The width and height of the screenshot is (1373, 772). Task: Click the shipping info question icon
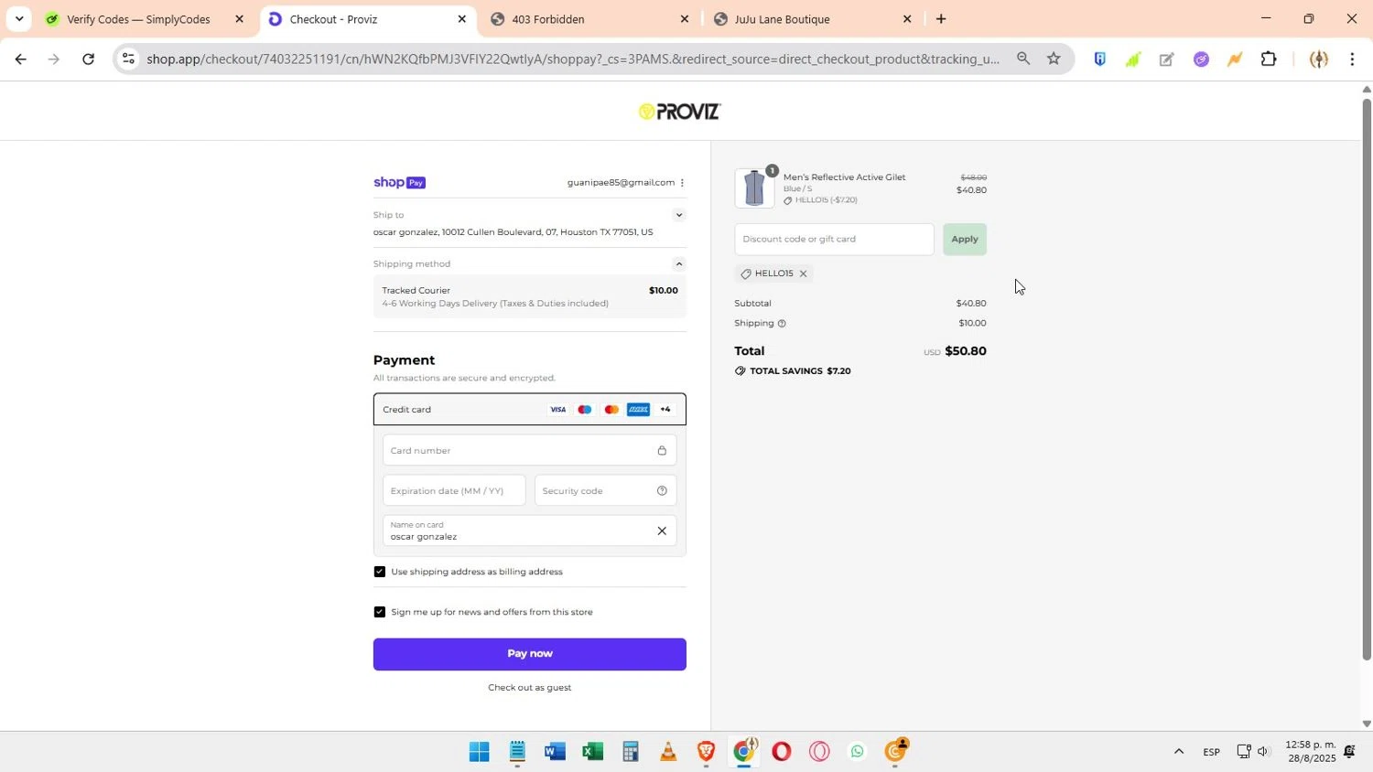tap(782, 323)
